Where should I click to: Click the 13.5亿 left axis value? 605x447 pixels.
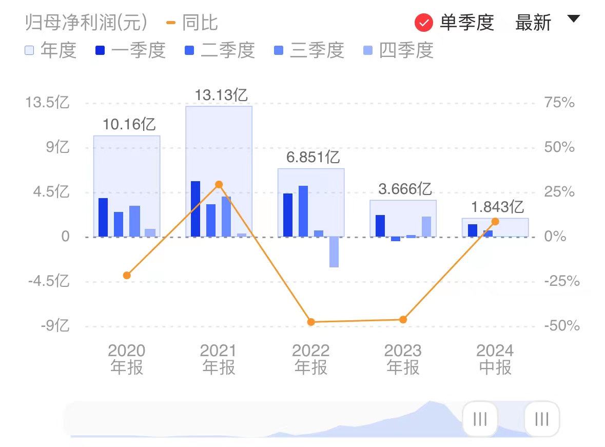(47, 102)
